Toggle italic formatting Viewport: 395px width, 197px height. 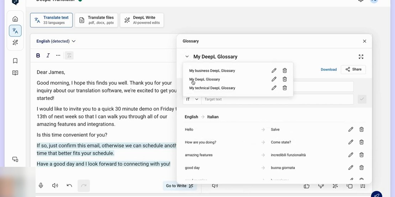click(x=48, y=55)
